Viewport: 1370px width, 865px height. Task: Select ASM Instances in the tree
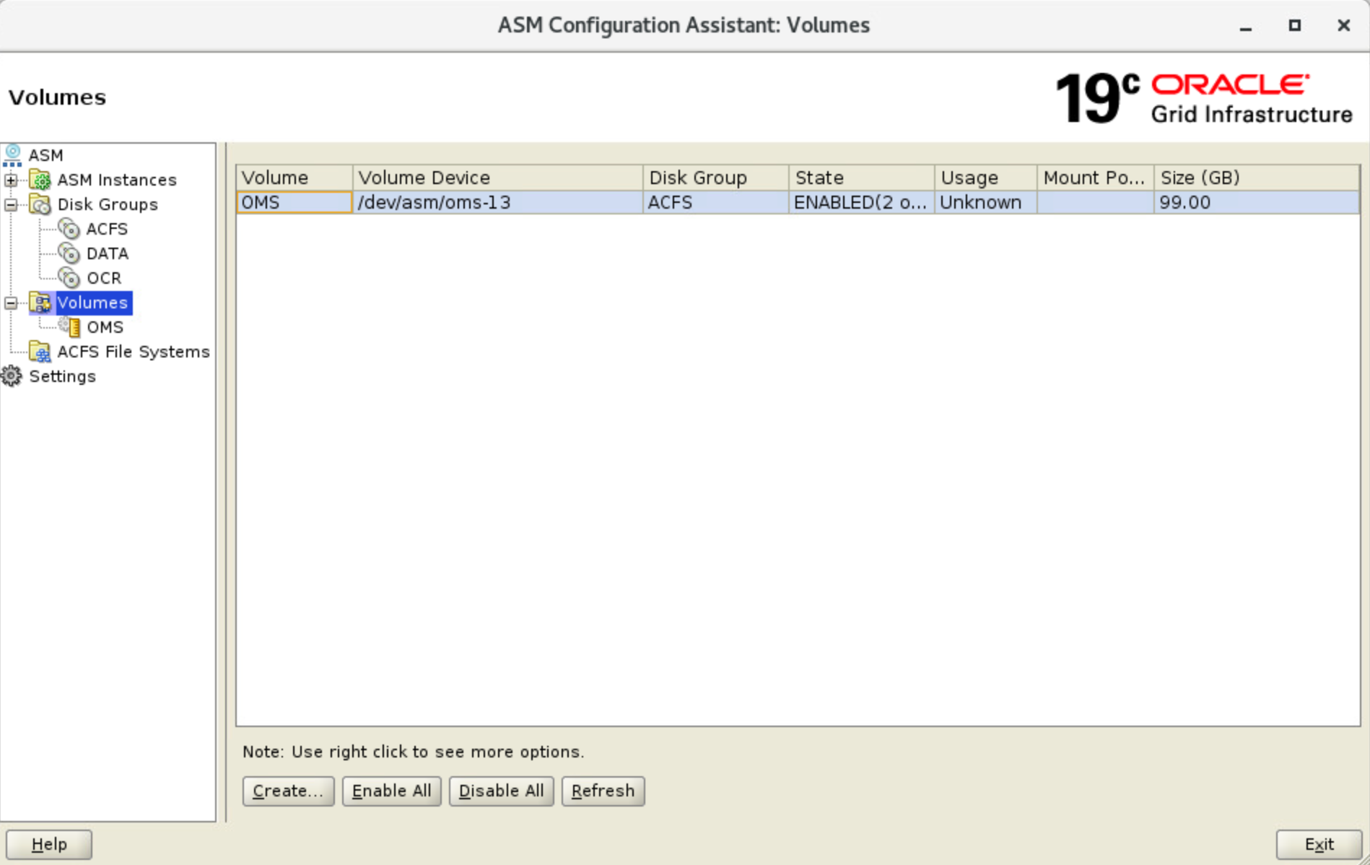(x=117, y=180)
